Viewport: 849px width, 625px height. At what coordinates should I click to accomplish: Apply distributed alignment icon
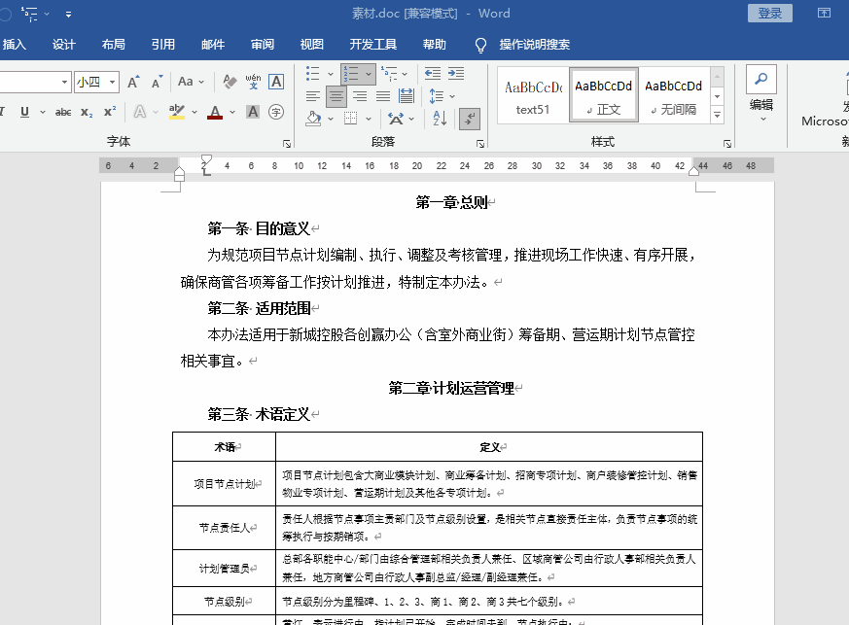407,96
